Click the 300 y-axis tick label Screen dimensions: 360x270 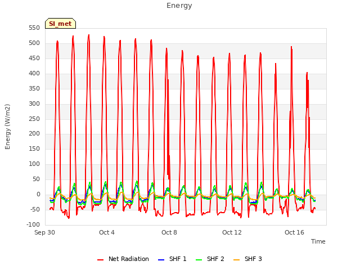[34, 103]
